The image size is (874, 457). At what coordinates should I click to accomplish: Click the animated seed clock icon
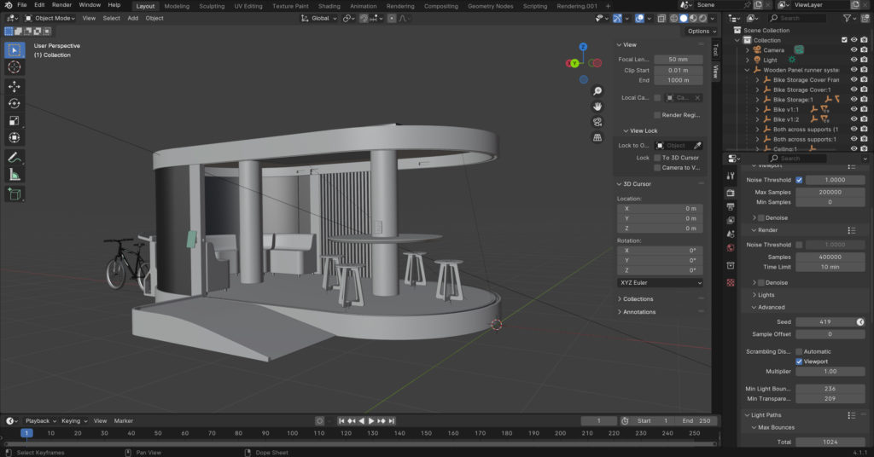(860, 321)
